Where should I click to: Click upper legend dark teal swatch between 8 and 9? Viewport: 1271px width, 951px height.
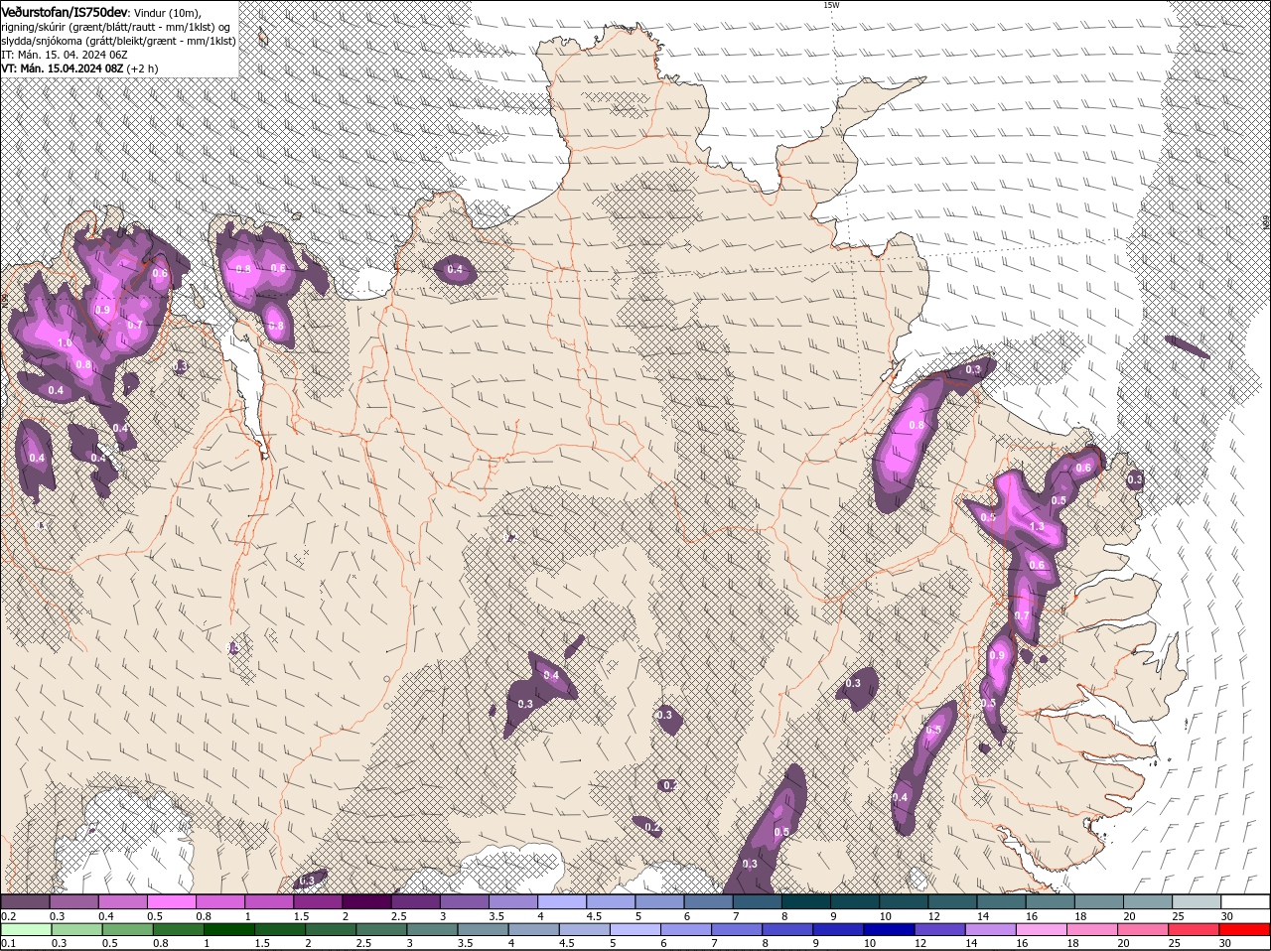pos(806,901)
